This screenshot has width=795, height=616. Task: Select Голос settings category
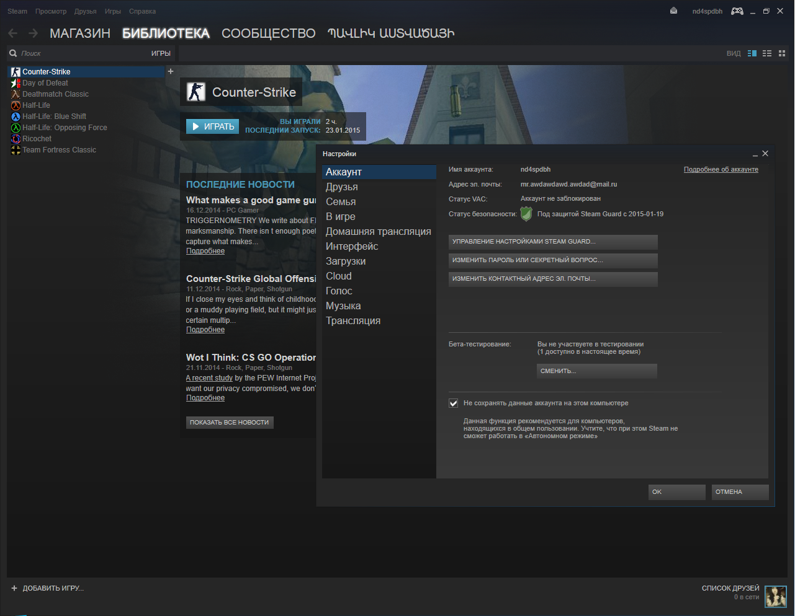coord(379,291)
